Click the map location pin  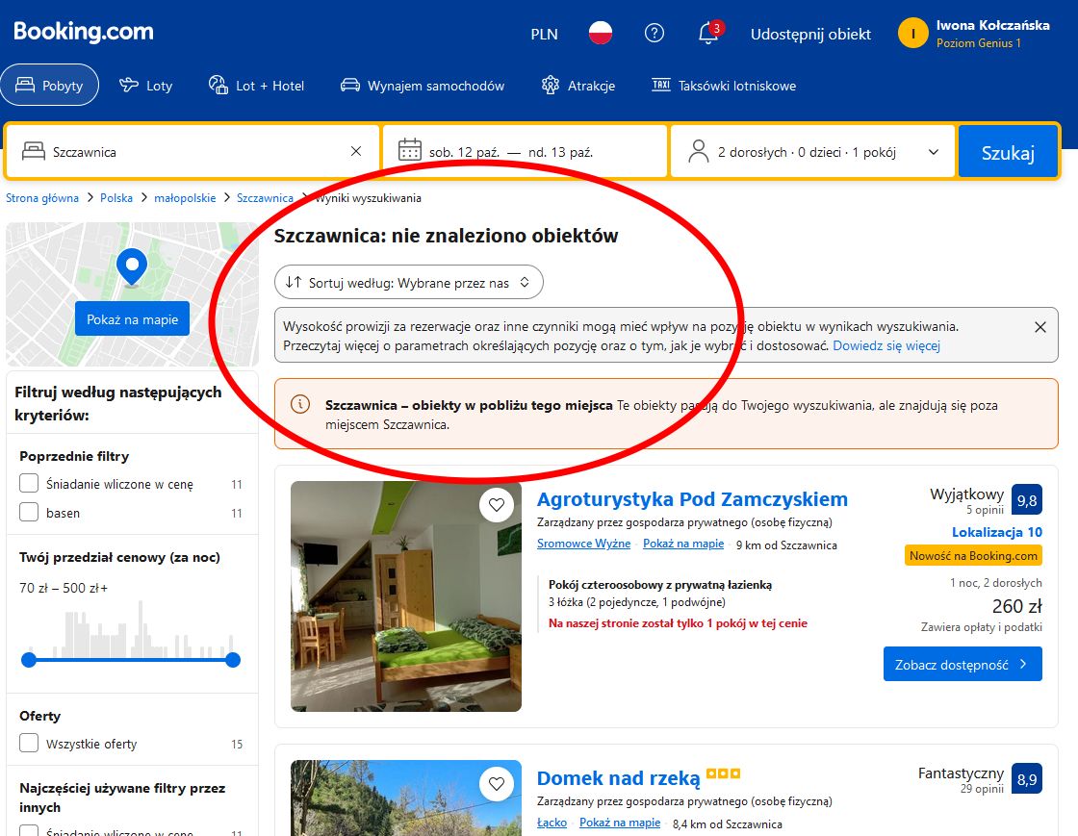coord(132,267)
